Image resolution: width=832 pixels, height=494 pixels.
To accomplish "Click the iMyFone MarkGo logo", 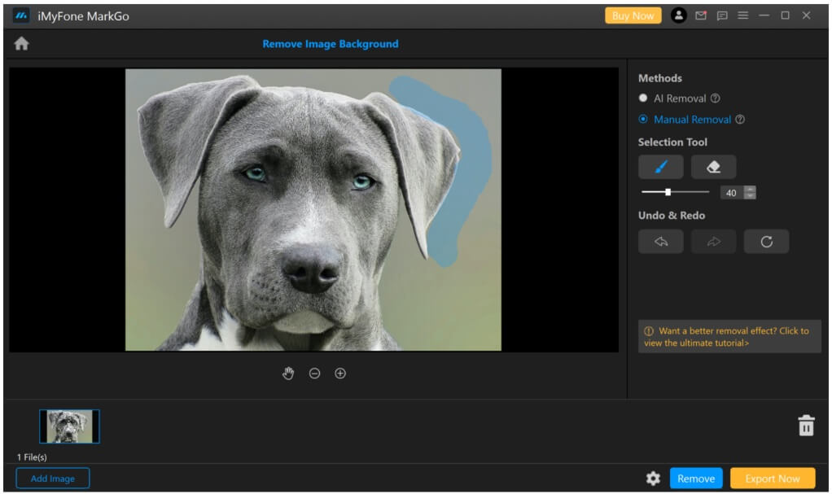I will (x=20, y=16).
